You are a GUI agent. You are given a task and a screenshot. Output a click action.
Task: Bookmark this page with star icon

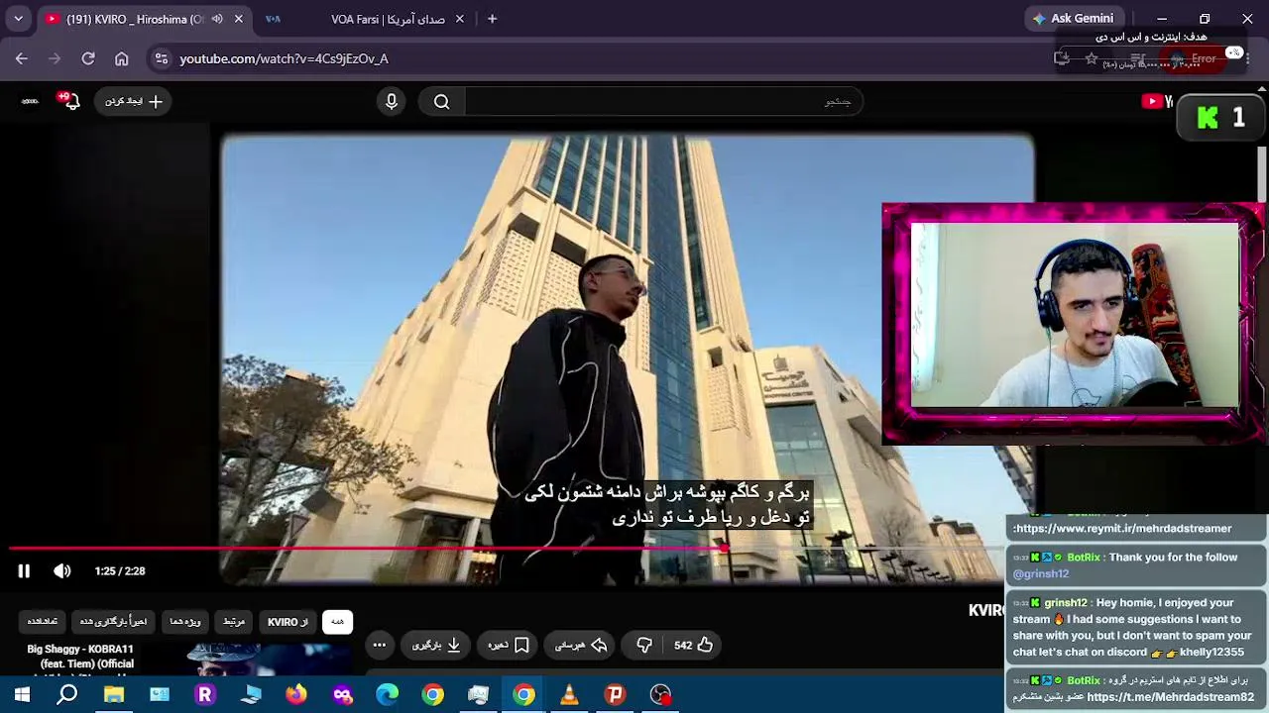coord(1092,58)
